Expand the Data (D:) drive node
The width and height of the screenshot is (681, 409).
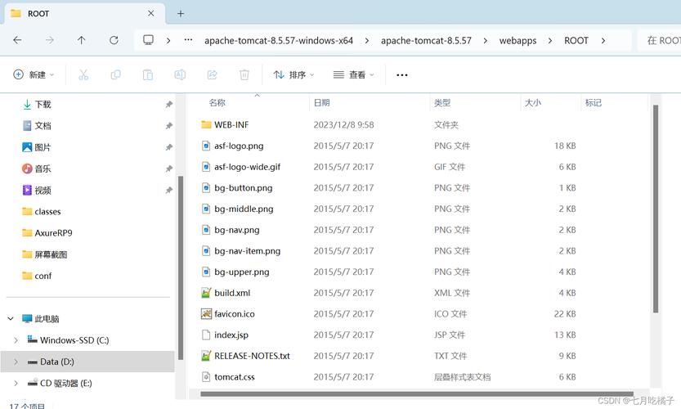[x=16, y=362]
